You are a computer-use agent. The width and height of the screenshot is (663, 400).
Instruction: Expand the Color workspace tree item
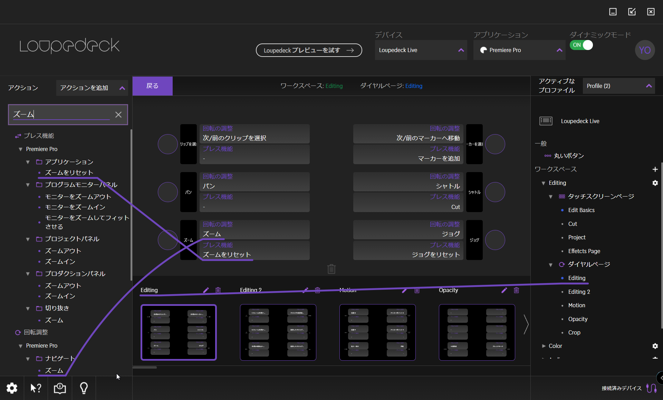(x=544, y=346)
